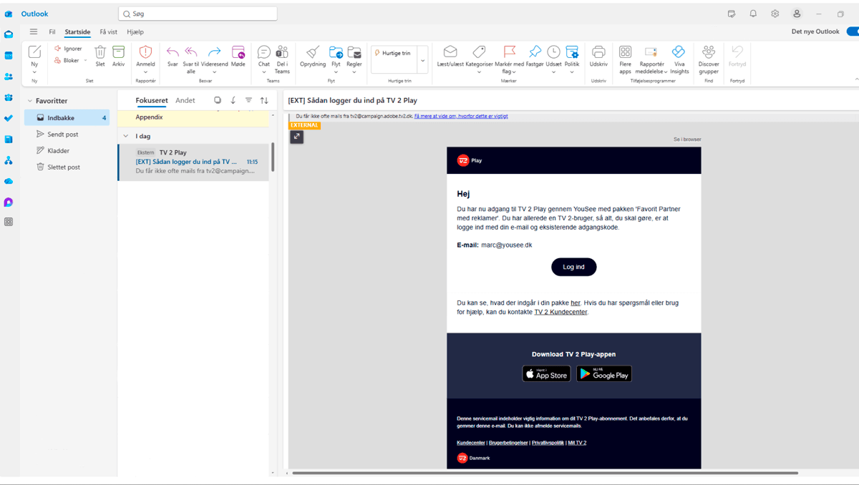The width and height of the screenshot is (859, 485).
Task: Open the To Do checkmark app in rail
Action: click(x=9, y=118)
